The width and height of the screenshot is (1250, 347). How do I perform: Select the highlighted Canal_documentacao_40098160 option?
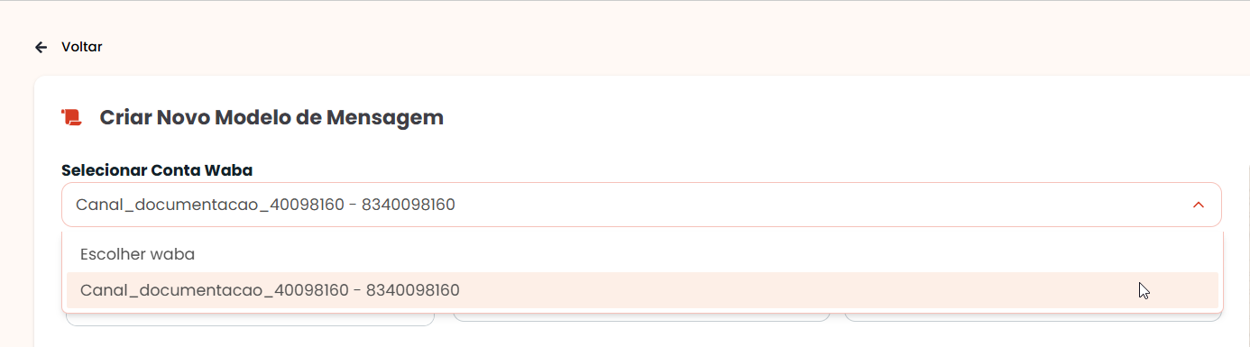tap(642, 290)
